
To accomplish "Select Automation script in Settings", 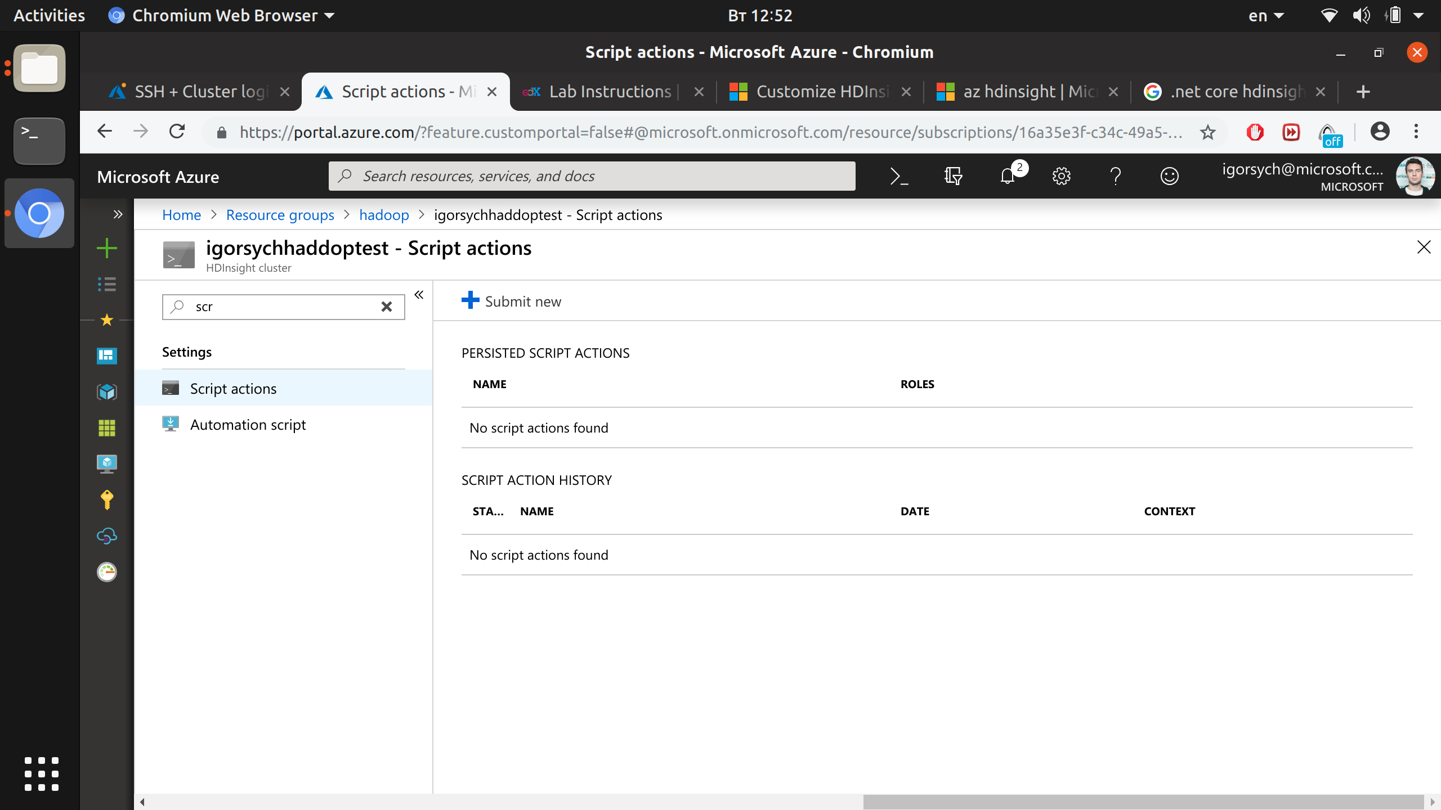I will point(248,424).
